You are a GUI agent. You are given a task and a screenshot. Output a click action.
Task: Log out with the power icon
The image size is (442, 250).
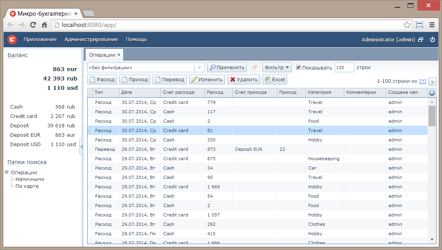432,40
